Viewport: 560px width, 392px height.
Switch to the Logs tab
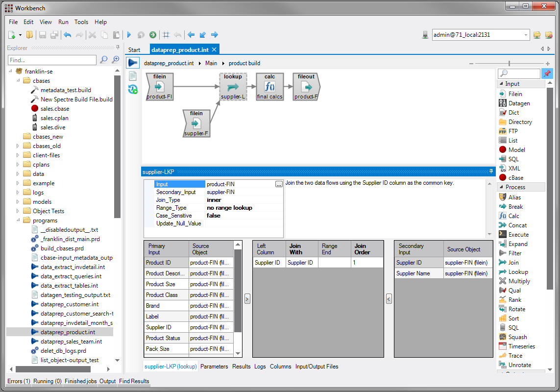260,366
